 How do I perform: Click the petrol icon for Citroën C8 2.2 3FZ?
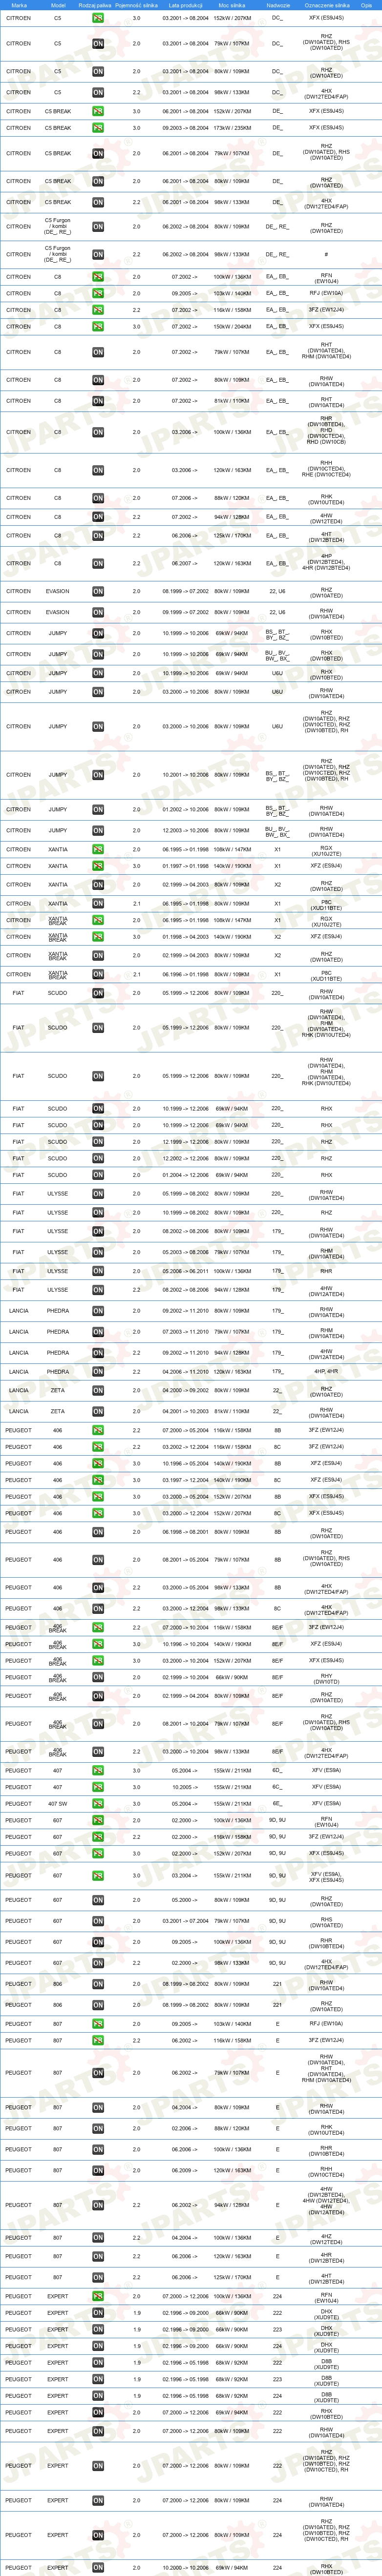pyautogui.click(x=98, y=310)
